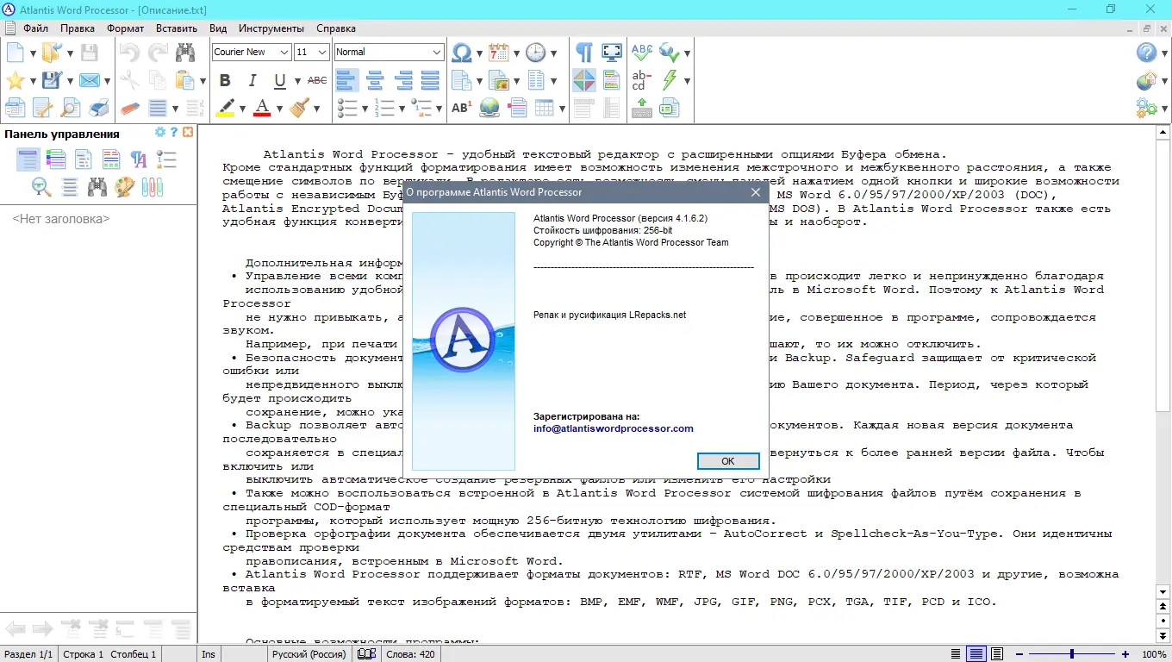The image size is (1172, 662).
Task: Click the yellow highlight color marker
Action: tap(225, 108)
